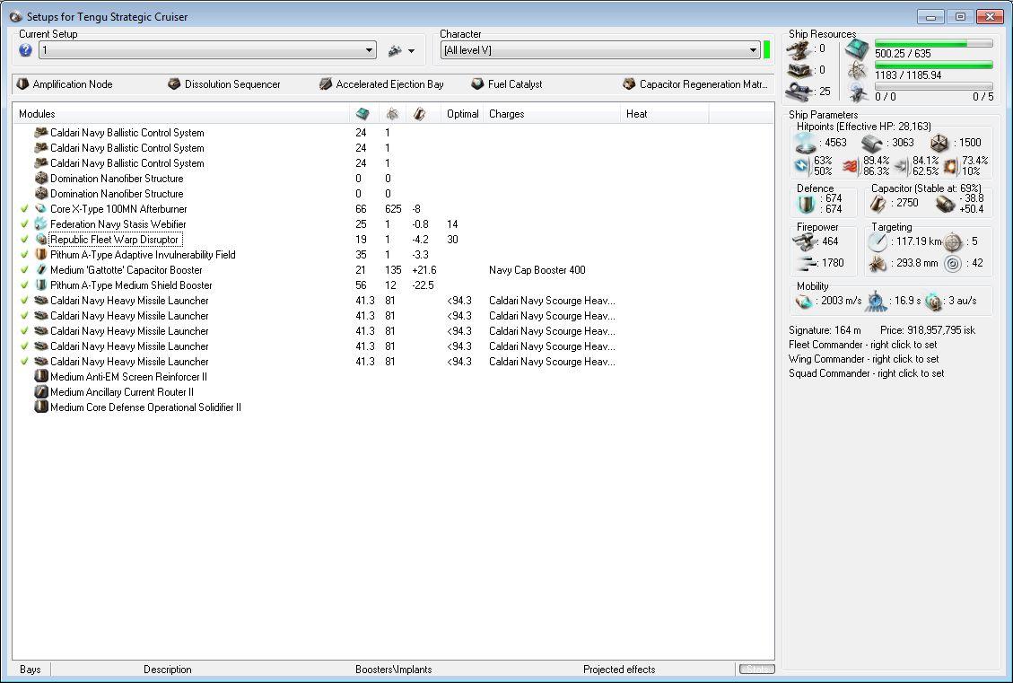This screenshot has height=683, width=1013.
Task: Click the Core Defense Operational Solidifier II icon
Action: pyautogui.click(x=41, y=407)
